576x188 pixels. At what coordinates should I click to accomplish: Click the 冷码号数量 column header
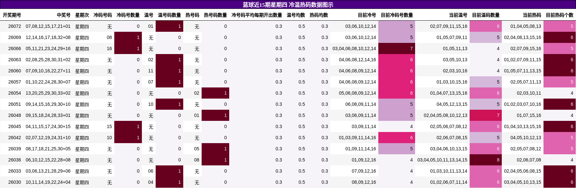point(128,15)
